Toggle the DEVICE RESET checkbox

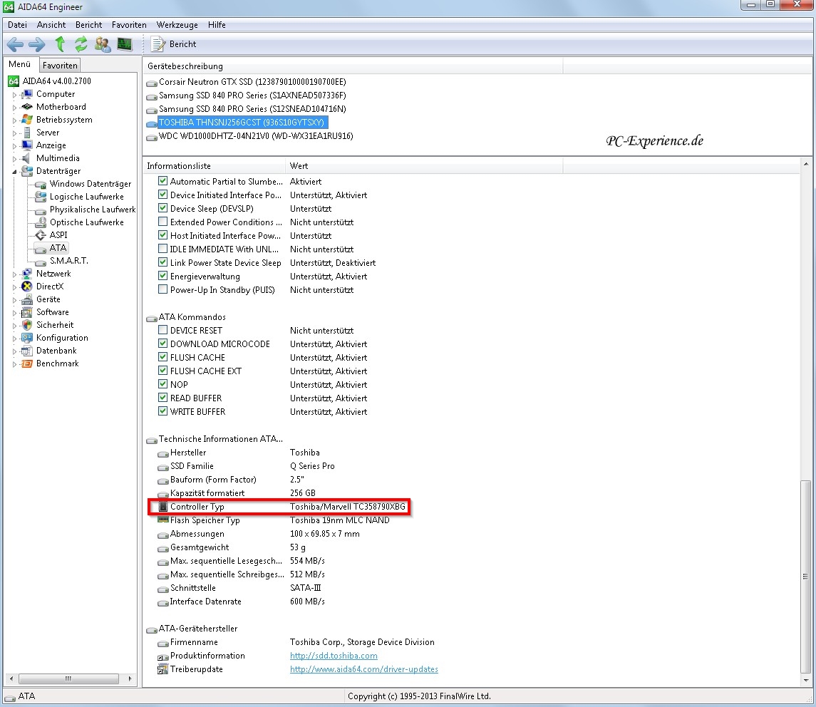[x=163, y=331]
